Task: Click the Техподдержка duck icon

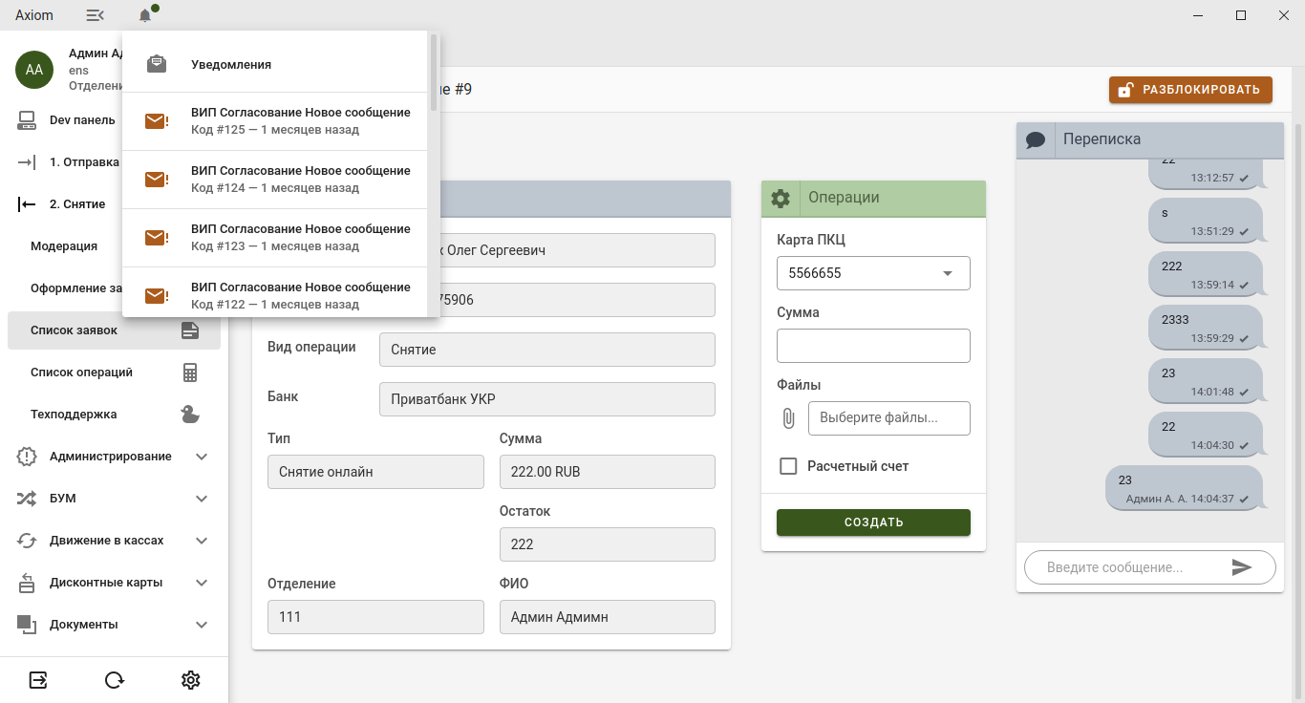Action: (x=190, y=415)
